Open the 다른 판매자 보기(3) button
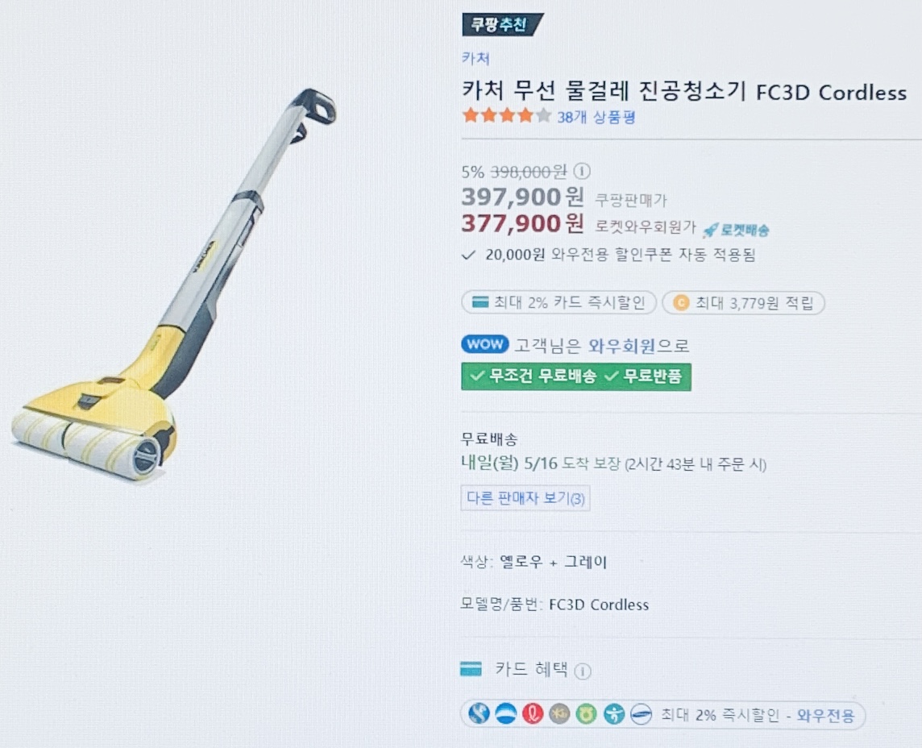 point(525,498)
